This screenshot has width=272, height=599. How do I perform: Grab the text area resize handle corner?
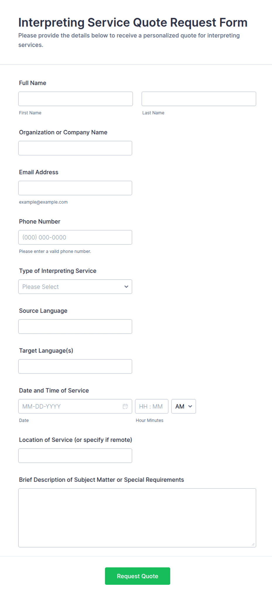pos(253,544)
